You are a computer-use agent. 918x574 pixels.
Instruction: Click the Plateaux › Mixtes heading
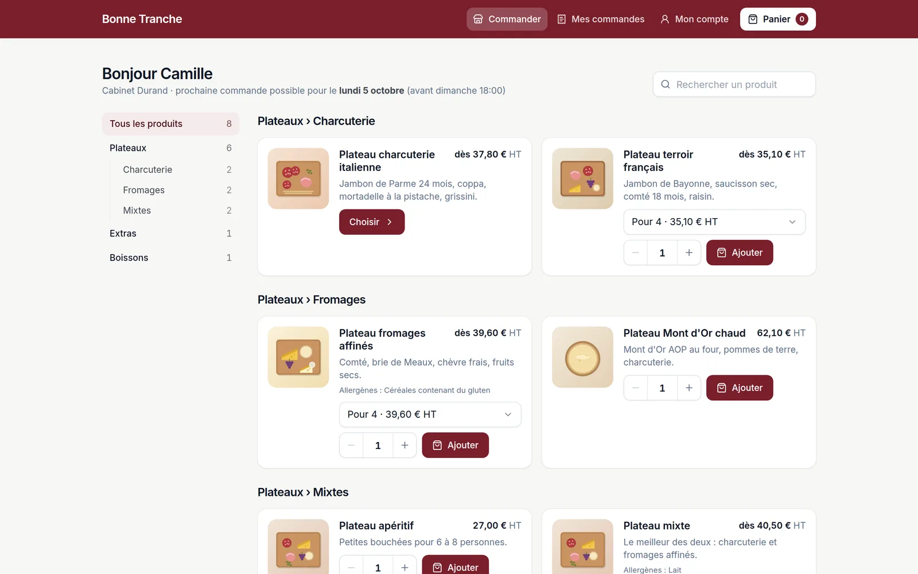pos(303,492)
